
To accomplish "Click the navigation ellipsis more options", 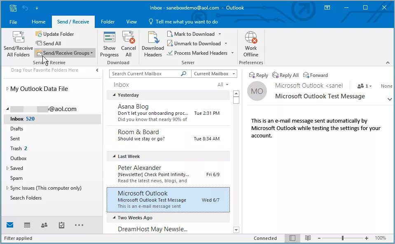I will [x=79, y=225].
